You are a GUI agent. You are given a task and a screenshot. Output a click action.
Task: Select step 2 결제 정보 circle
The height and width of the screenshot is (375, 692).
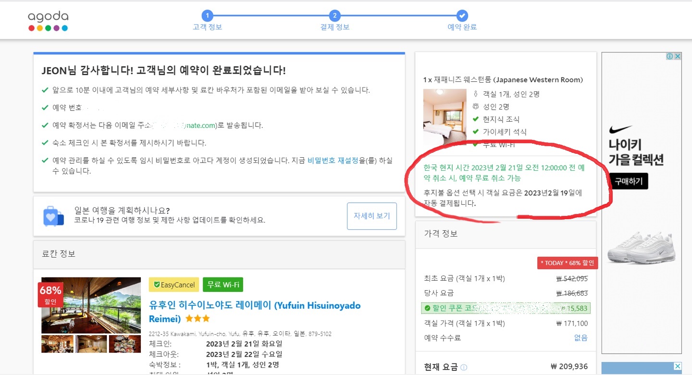click(x=335, y=16)
